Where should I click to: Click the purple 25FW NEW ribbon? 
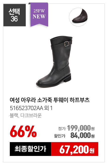pos(39,14)
